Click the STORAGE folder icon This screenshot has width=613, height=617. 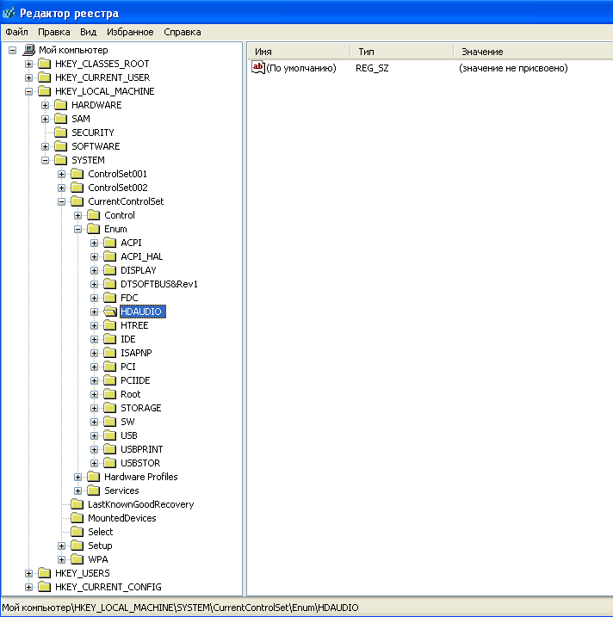click(x=110, y=408)
